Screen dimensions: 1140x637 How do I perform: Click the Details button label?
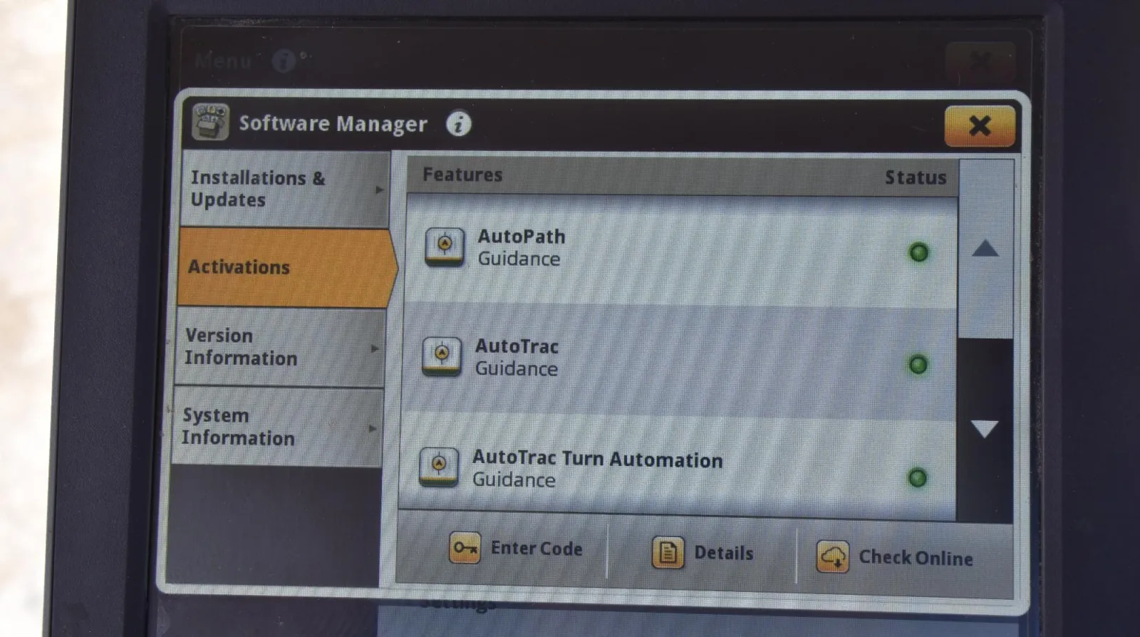724,553
